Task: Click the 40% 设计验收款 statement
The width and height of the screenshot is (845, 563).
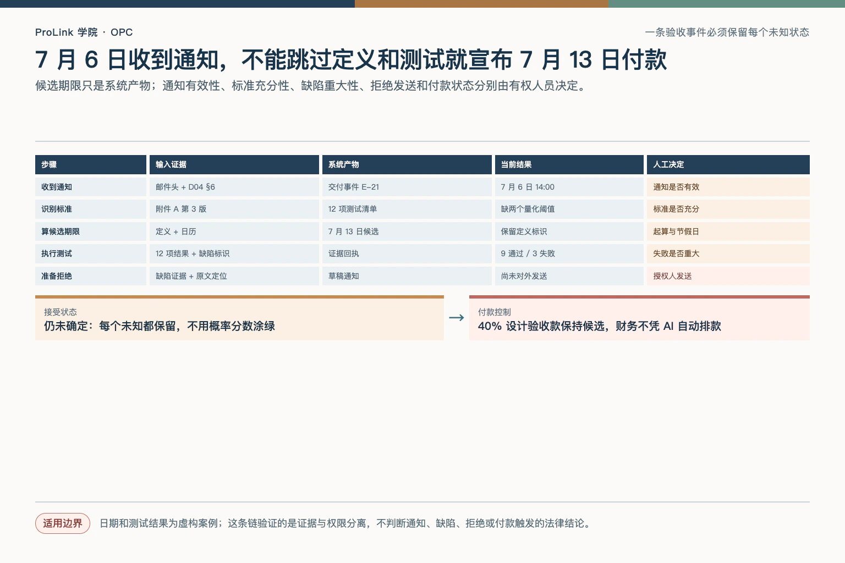Action: click(x=600, y=326)
